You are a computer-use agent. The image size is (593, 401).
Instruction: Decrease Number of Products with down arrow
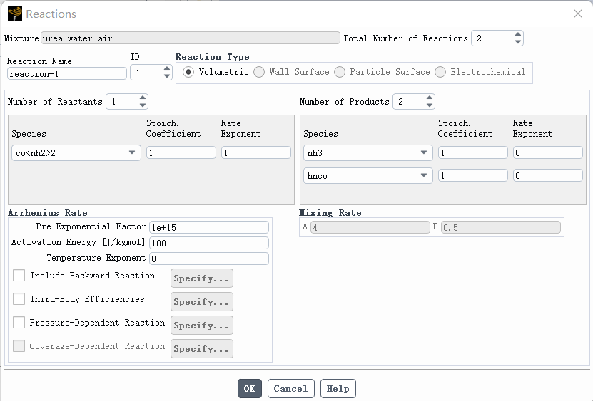429,105
